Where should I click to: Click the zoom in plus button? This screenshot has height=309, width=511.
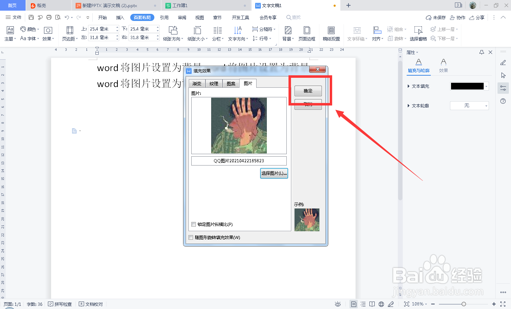[x=494, y=304]
